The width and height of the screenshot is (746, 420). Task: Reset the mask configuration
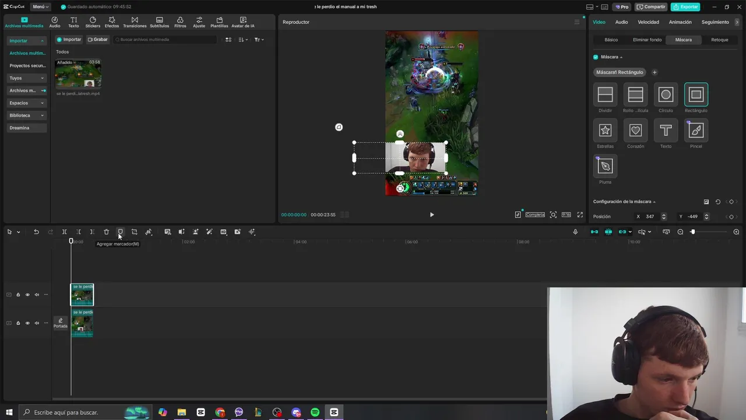(718, 202)
